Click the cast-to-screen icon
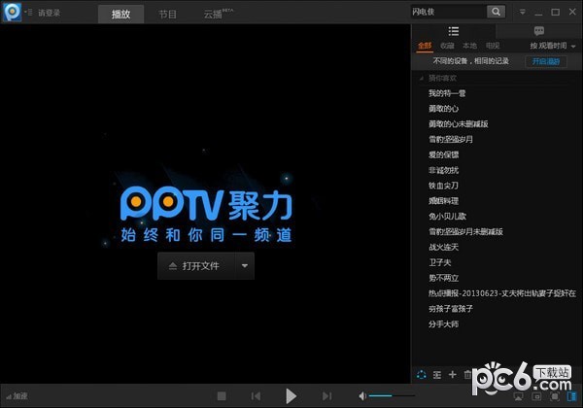The image size is (583, 408). tap(518, 397)
